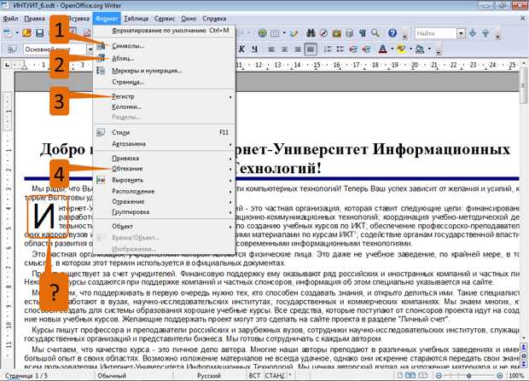Viewport: 529px width, 381px height.
Task: Toggle bulleted list
Action: pyautogui.click(x=340, y=49)
